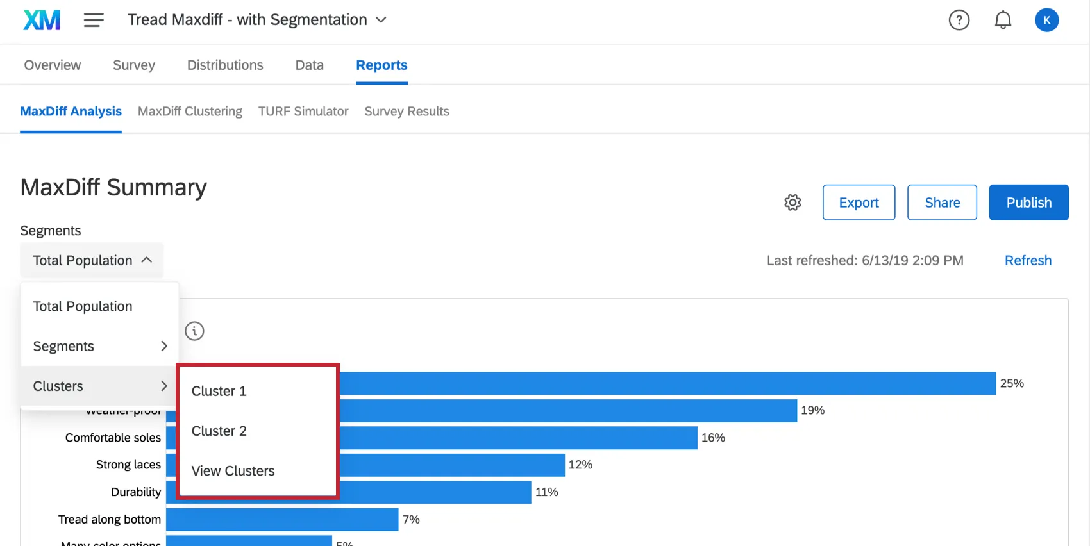The image size is (1090, 546).
Task: Open the hamburger navigation menu
Action: 94,19
